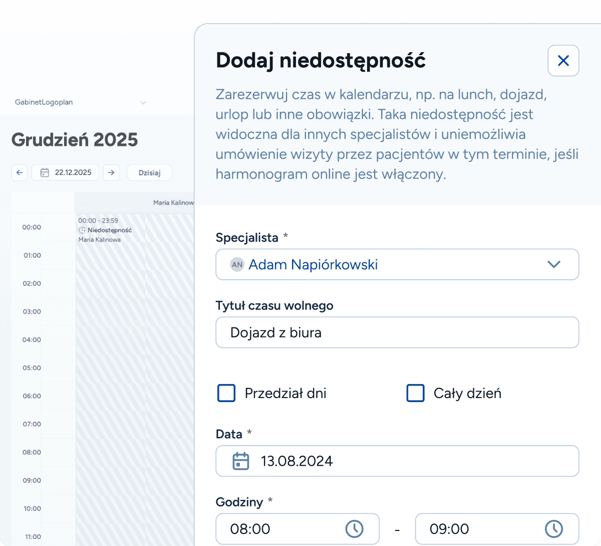Click the next day arrow
Screen dimensions: 601x546
(x=111, y=172)
